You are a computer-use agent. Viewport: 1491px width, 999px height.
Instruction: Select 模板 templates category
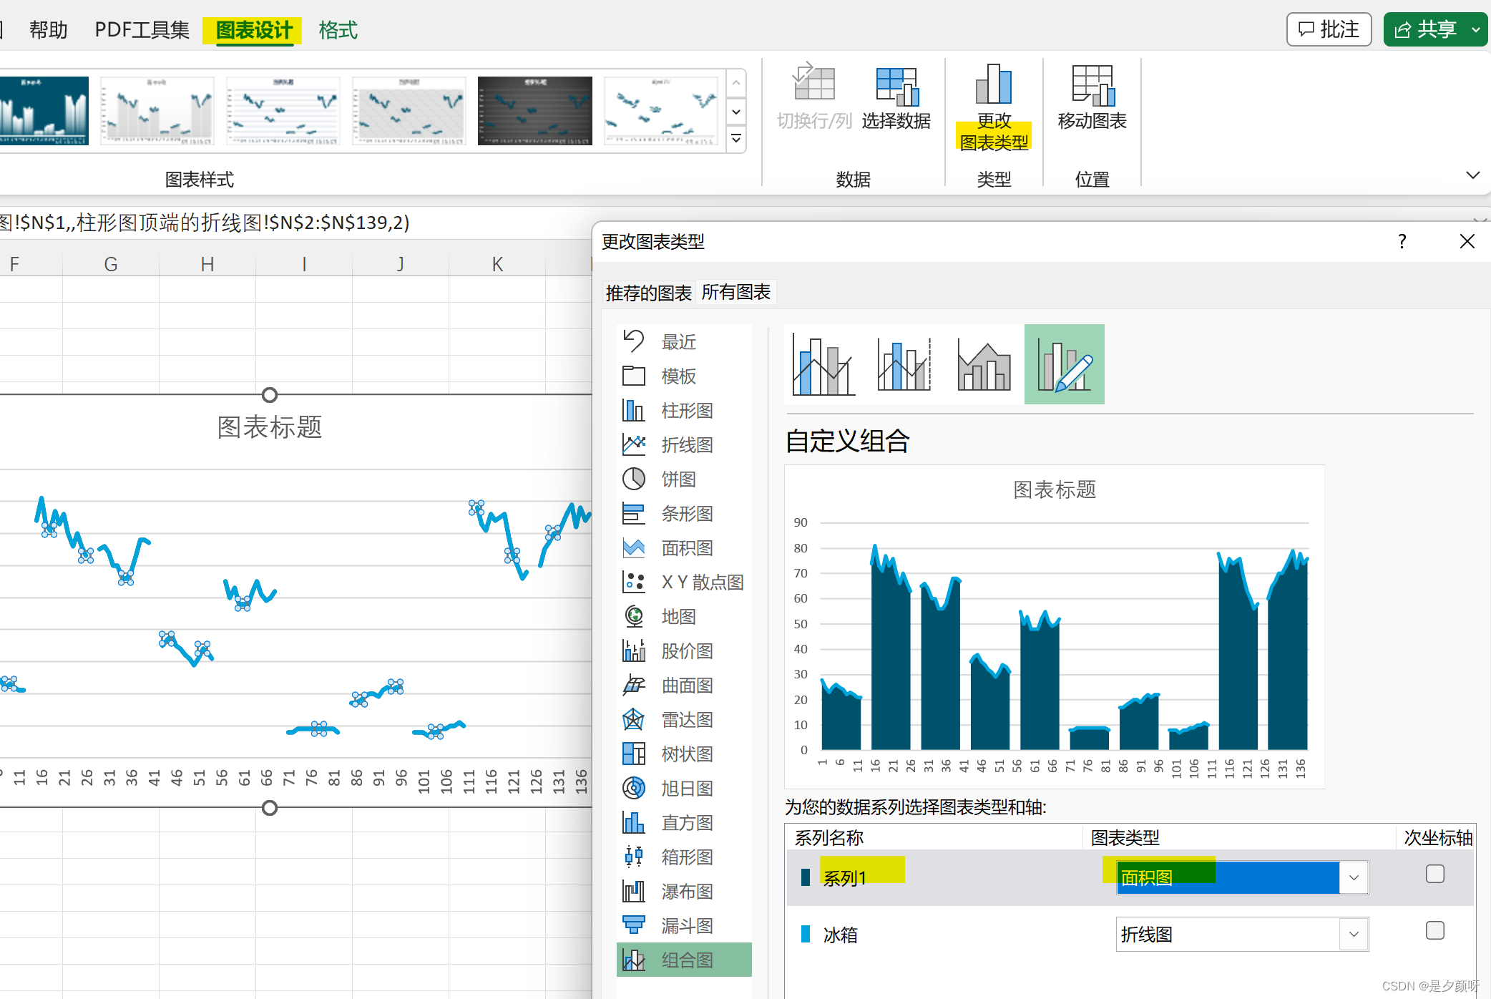tap(683, 376)
